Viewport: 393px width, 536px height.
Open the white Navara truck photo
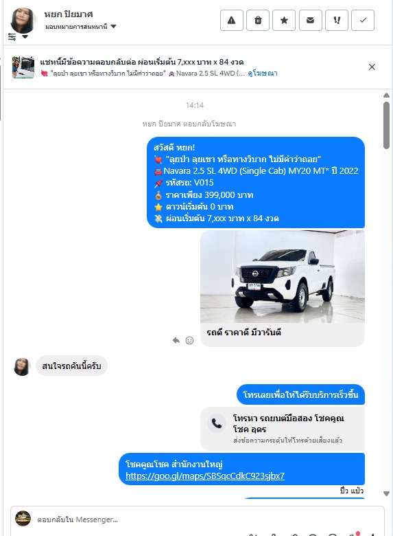[283, 276]
